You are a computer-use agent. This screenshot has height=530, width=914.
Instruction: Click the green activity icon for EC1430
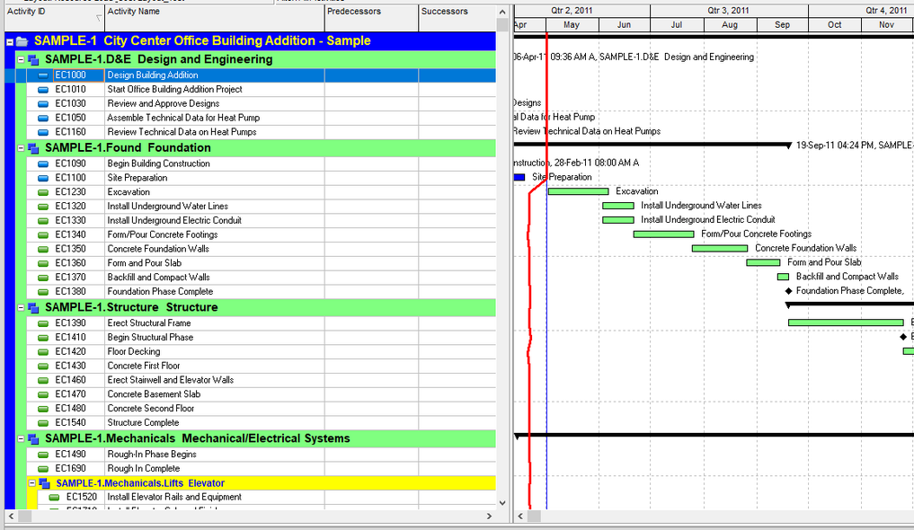coord(43,366)
